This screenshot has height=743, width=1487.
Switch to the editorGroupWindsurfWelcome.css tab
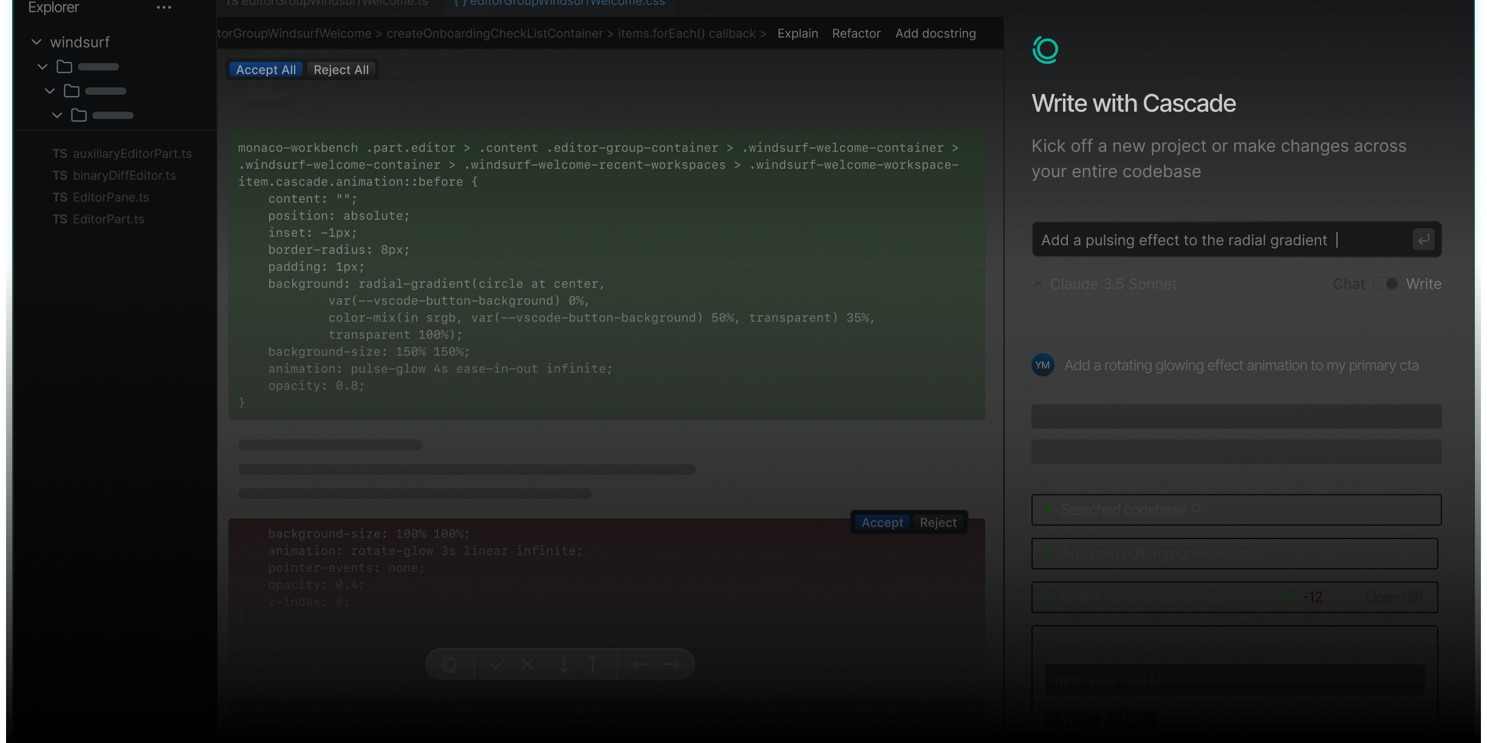560,4
